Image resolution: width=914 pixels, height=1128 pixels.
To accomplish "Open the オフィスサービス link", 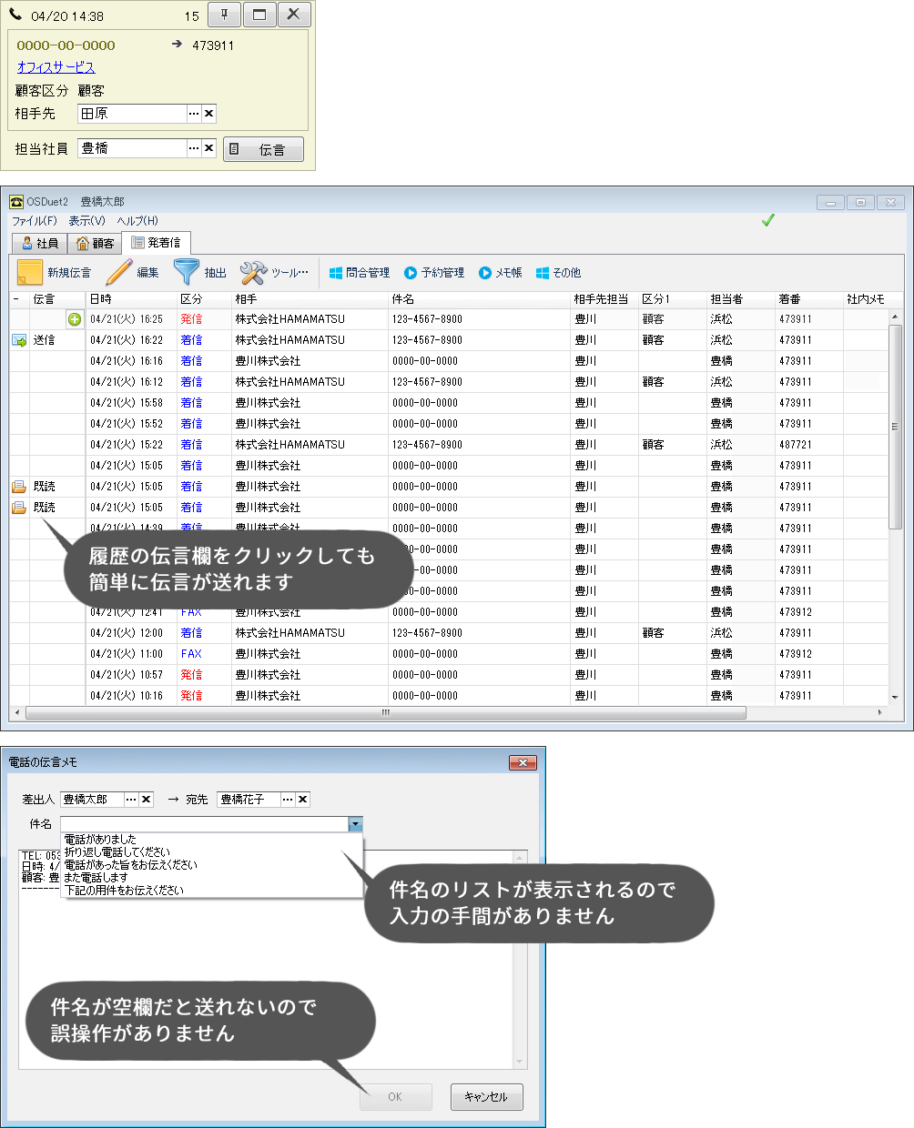I will click(56, 67).
